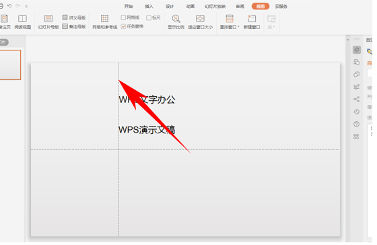Click the 备注母版 notes master button
The height and width of the screenshot is (245, 377).
pos(74,26)
